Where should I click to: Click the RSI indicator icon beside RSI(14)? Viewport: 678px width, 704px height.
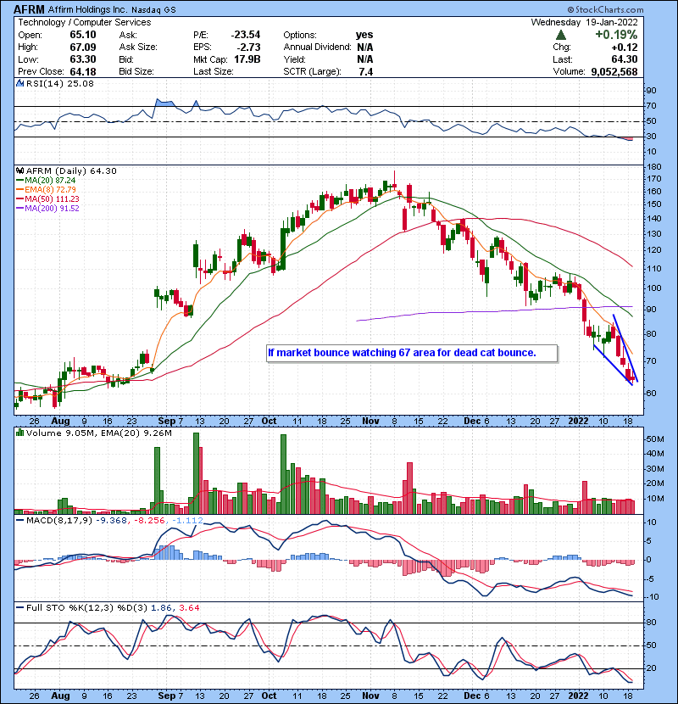pos(19,83)
